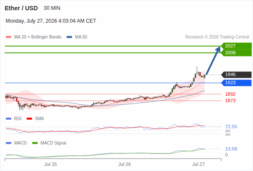Screen dimensions: 253x171
Task: Click the blue upward forecast arrow
Action: (x=213, y=60)
